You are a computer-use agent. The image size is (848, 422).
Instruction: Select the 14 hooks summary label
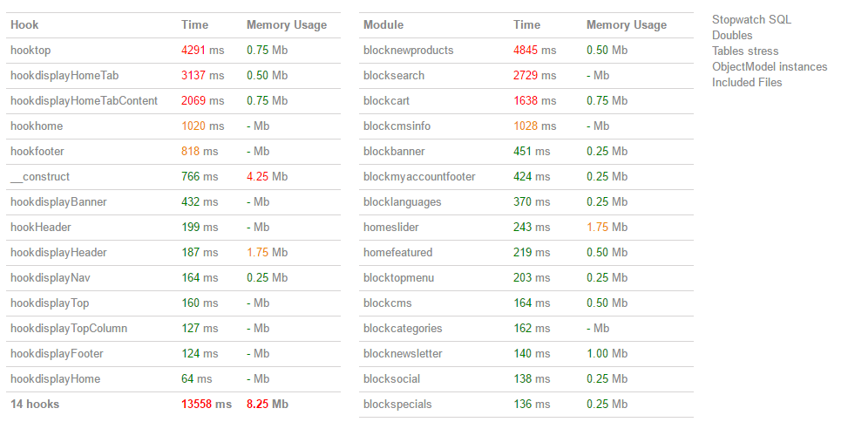click(34, 405)
